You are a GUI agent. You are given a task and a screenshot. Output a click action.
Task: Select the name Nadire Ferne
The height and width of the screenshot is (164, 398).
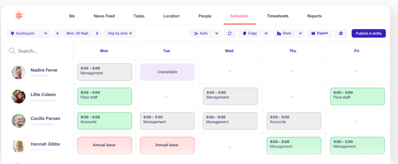[x=44, y=70]
